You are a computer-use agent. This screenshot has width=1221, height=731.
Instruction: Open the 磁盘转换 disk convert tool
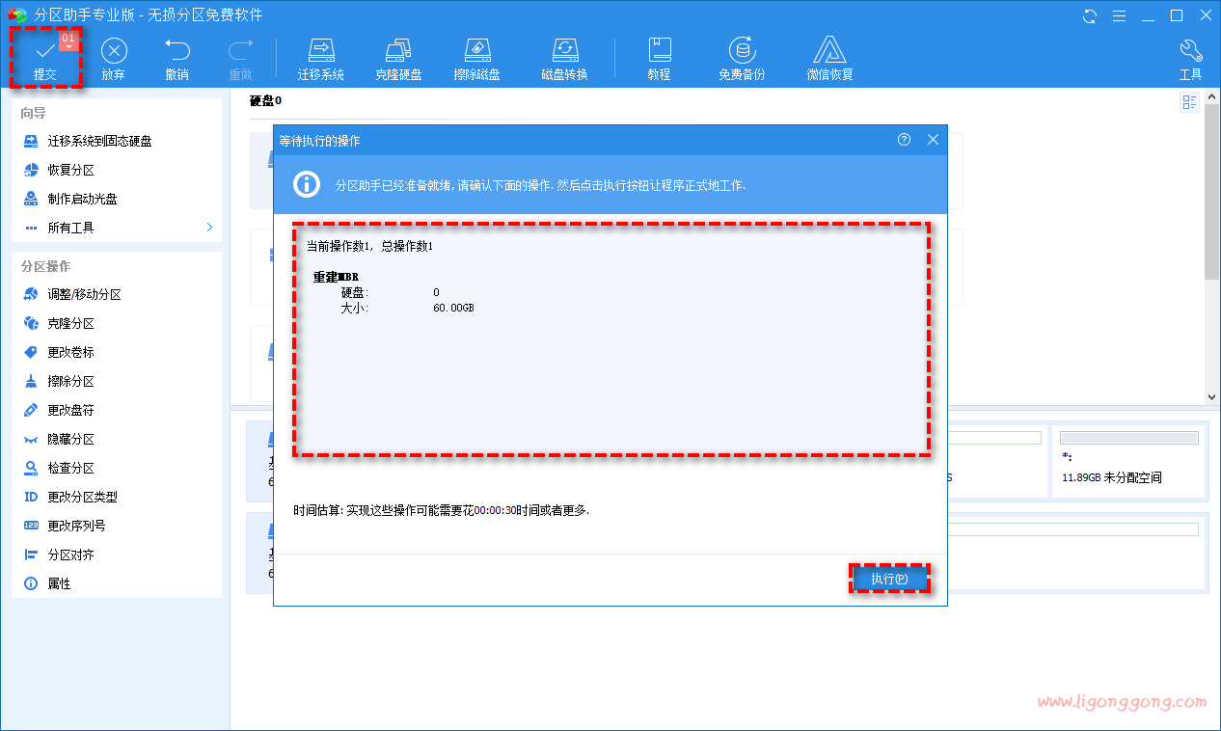(x=564, y=58)
